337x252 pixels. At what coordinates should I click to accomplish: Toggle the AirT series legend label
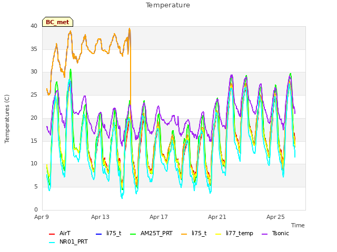click(65, 233)
